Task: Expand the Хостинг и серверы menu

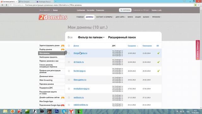Action: [105, 17]
